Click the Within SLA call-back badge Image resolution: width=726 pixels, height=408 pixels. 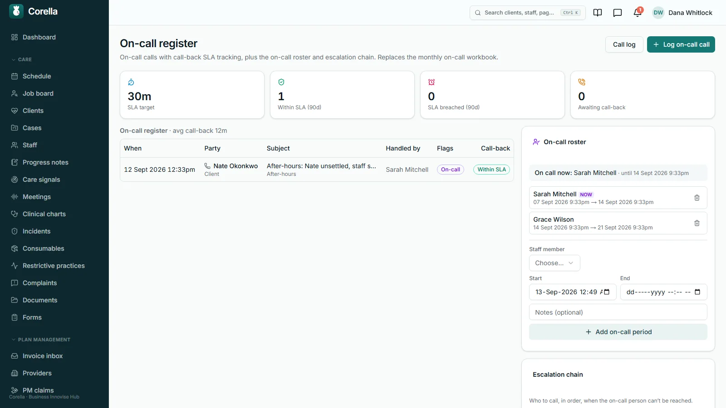coord(491,170)
